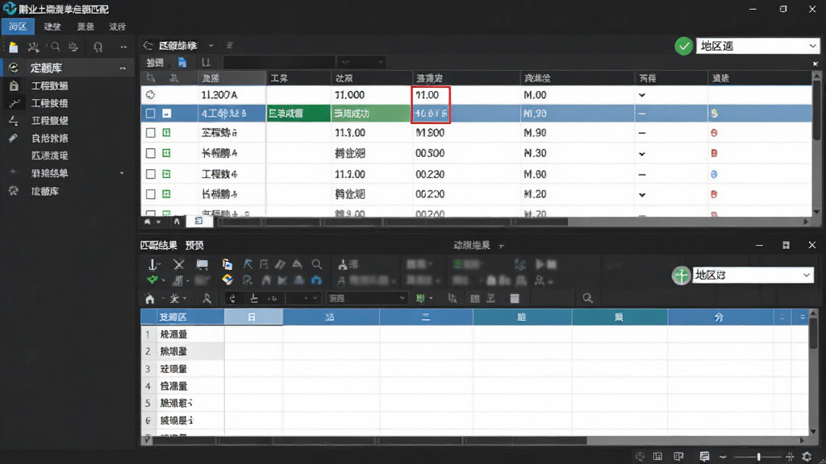Click the green plus circle button

click(681, 275)
